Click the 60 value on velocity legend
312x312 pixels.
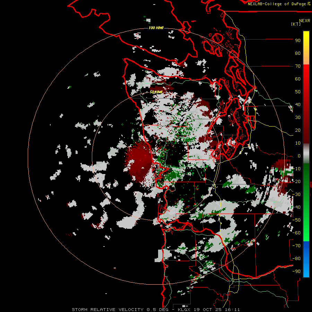click(298, 79)
